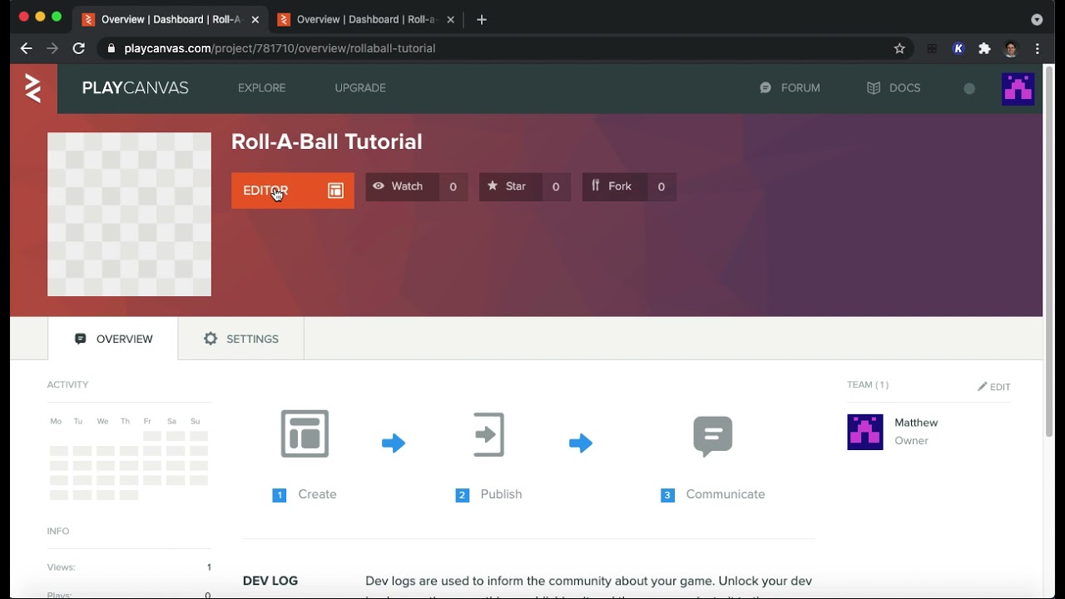The height and width of the screenshot is (599, 1065).
Task: Launch the EDITOR button
Action: [x=292, y=191]
